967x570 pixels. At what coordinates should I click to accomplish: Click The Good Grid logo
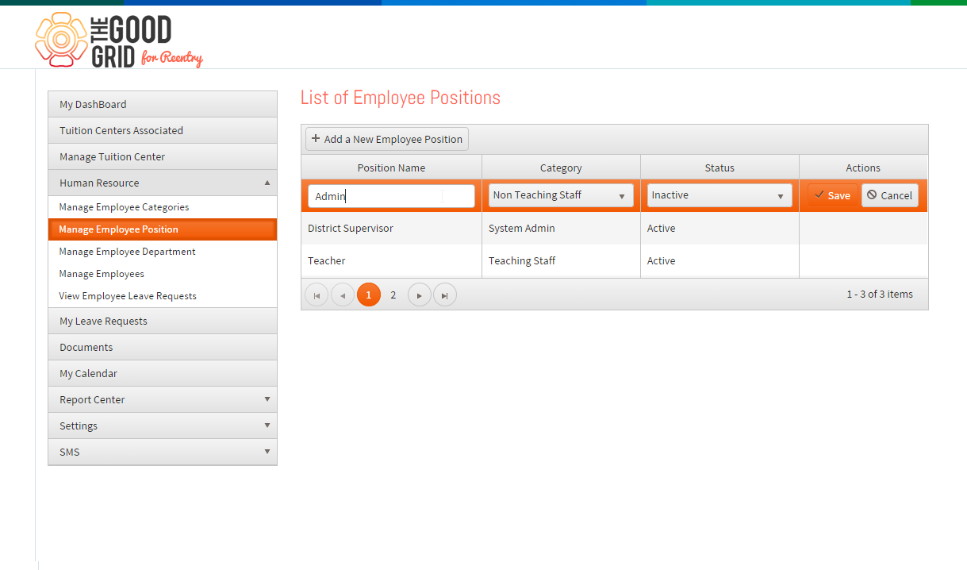(x=119, y=40)
